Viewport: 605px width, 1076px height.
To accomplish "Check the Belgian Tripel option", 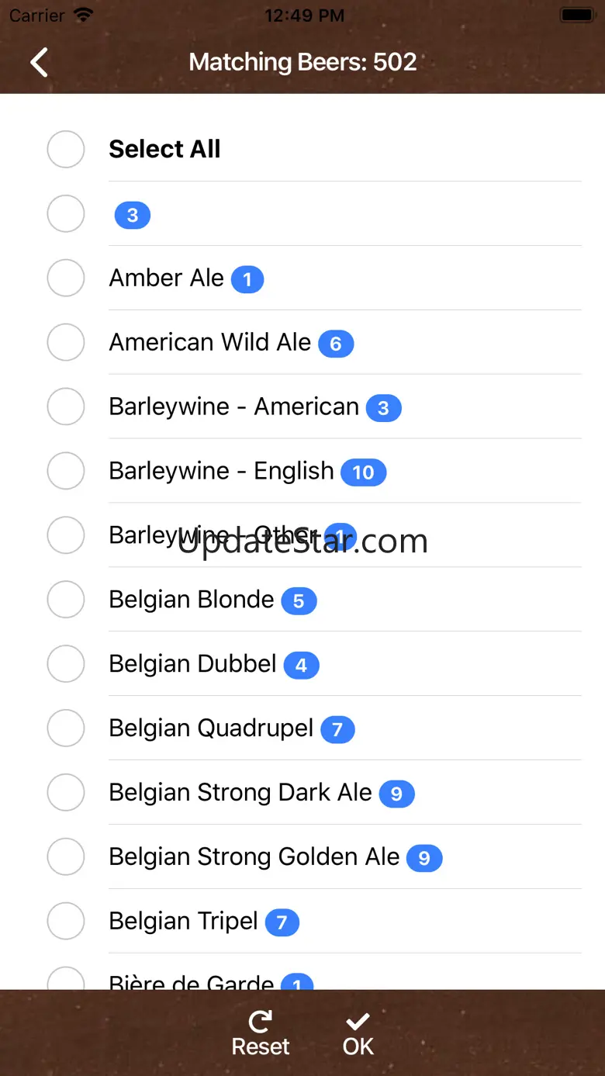I will click(66, 922).
